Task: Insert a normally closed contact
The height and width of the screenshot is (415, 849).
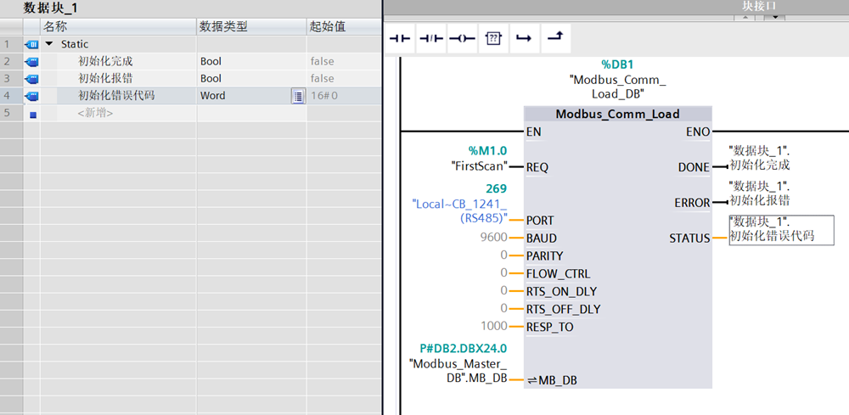Action: pos(431,38)
